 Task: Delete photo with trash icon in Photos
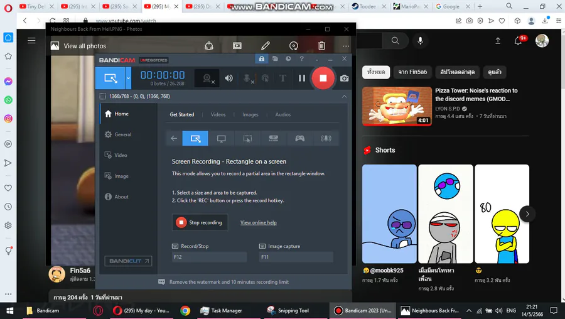(x=321, y=46)
